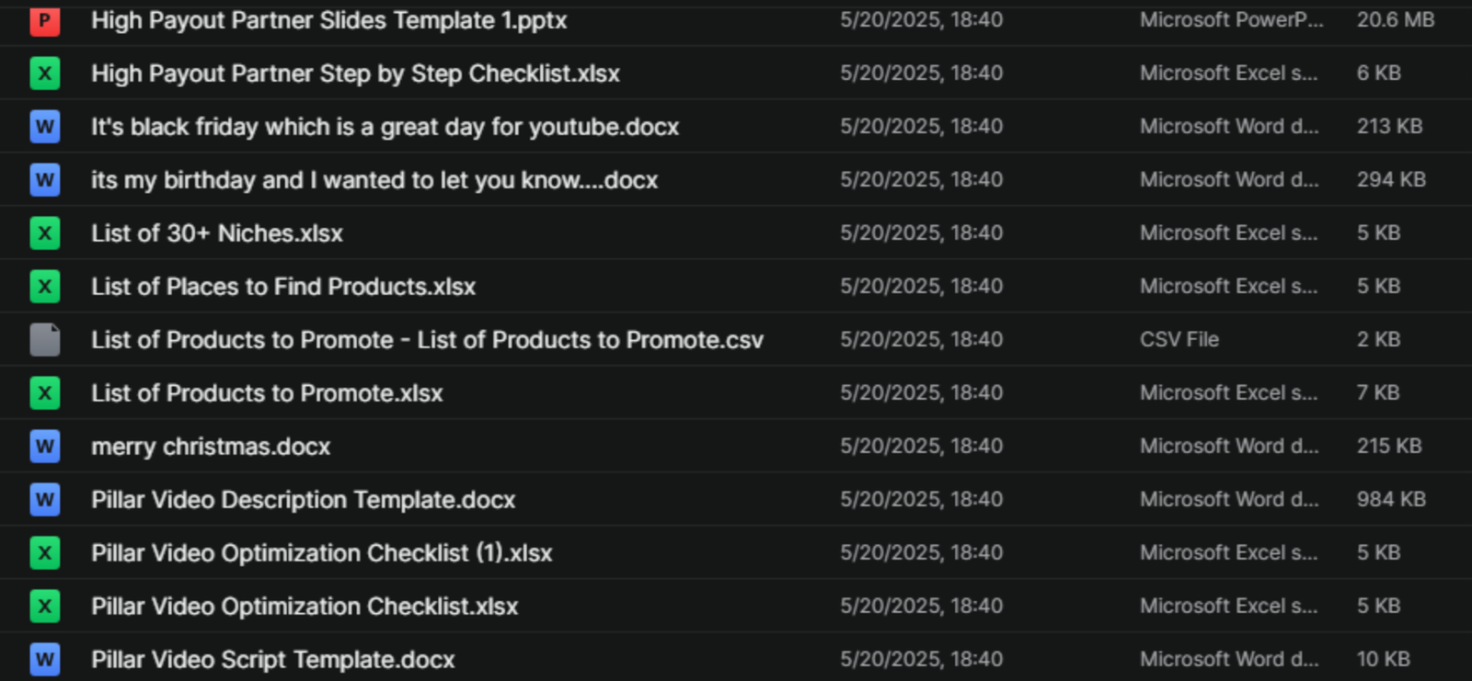Click Excel icon beside Step by Step Checklist
The image size is (1472, 681).
(x=44, y=74)
